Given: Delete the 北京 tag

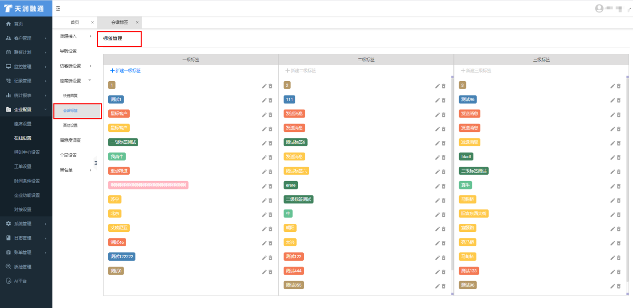Looking at the screenshot, I should coord(270,214).
